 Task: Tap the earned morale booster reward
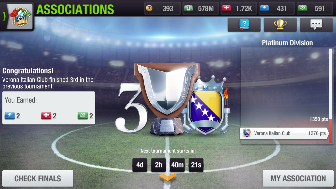(12, 116)
